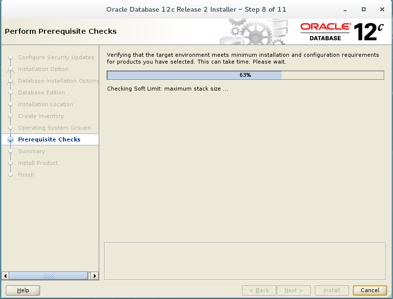Click the Prerequisite Checks step bullet icon
The width and height of the screenshot is (393, 299).
[10, 140]
